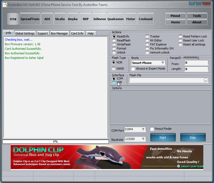The image size is (214, 183).
Task: Close the AvatorBox window
Action: 207,4
